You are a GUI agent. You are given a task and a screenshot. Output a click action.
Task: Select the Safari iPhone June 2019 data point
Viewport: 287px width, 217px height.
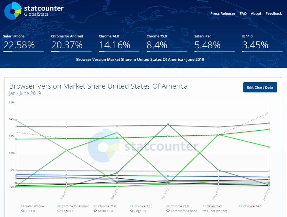tap(269, 123)
